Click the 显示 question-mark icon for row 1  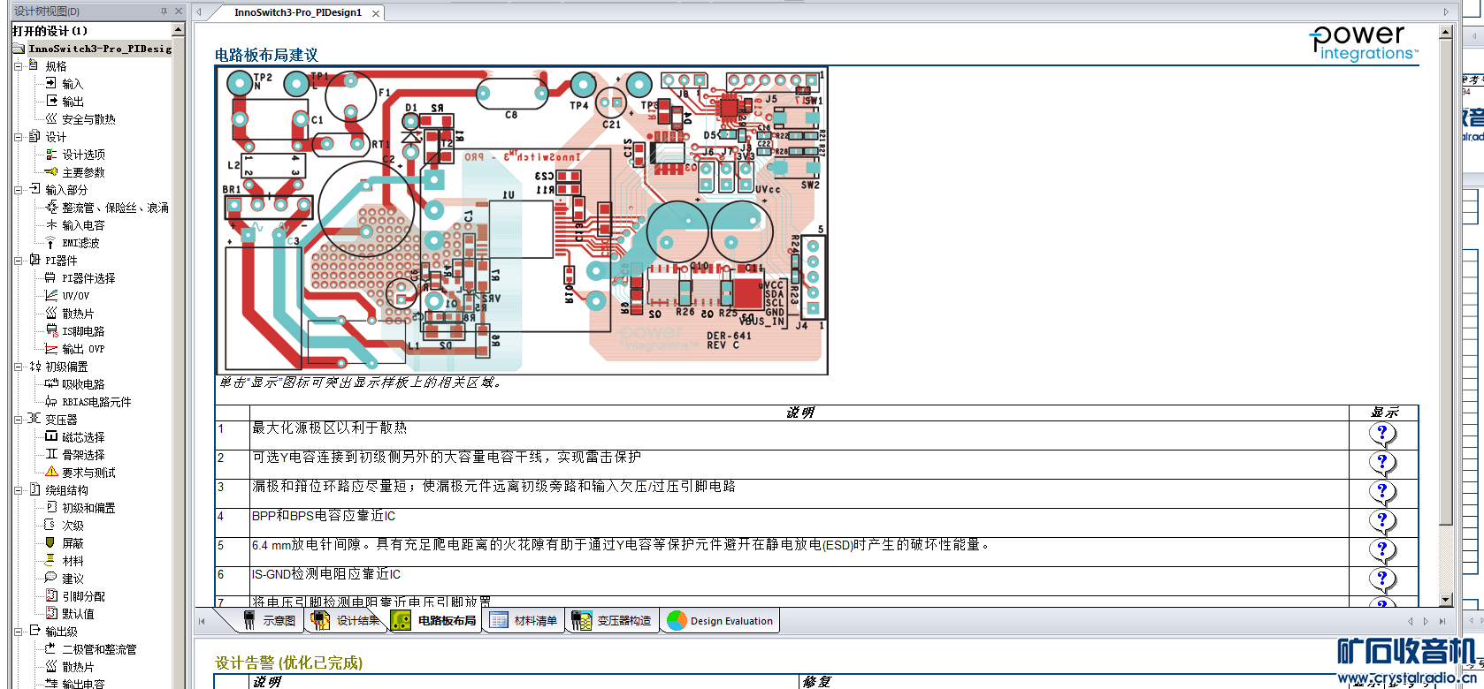1381,435
